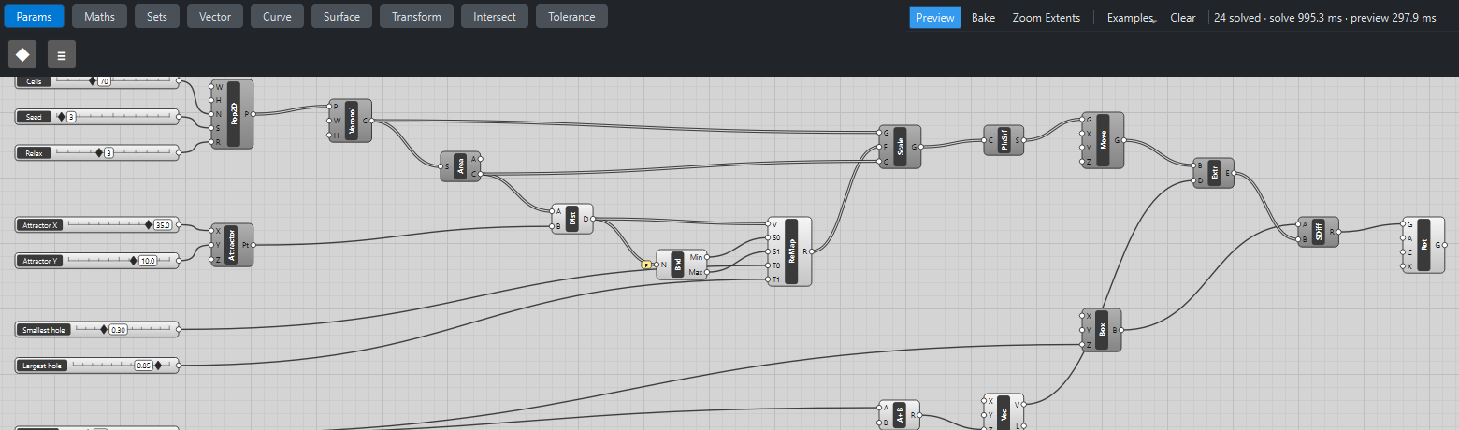Image resolution: width=1459 pixels, height=430 pixels.
Task: Select the SDiff component
Action: coord(1319,232)
